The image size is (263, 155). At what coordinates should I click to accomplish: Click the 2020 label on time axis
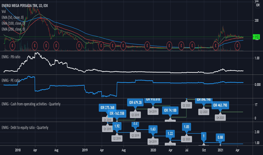153,150
